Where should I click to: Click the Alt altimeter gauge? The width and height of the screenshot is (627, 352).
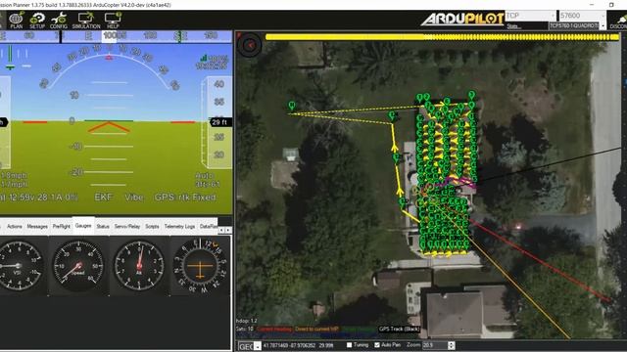coord(139,265)
